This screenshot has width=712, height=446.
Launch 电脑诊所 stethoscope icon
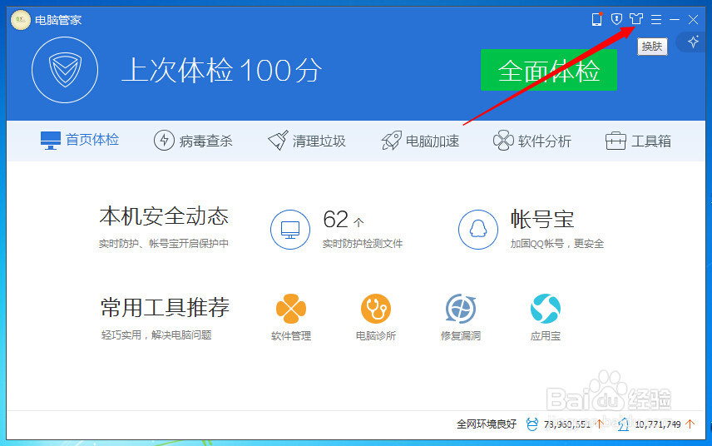[376, 309]
